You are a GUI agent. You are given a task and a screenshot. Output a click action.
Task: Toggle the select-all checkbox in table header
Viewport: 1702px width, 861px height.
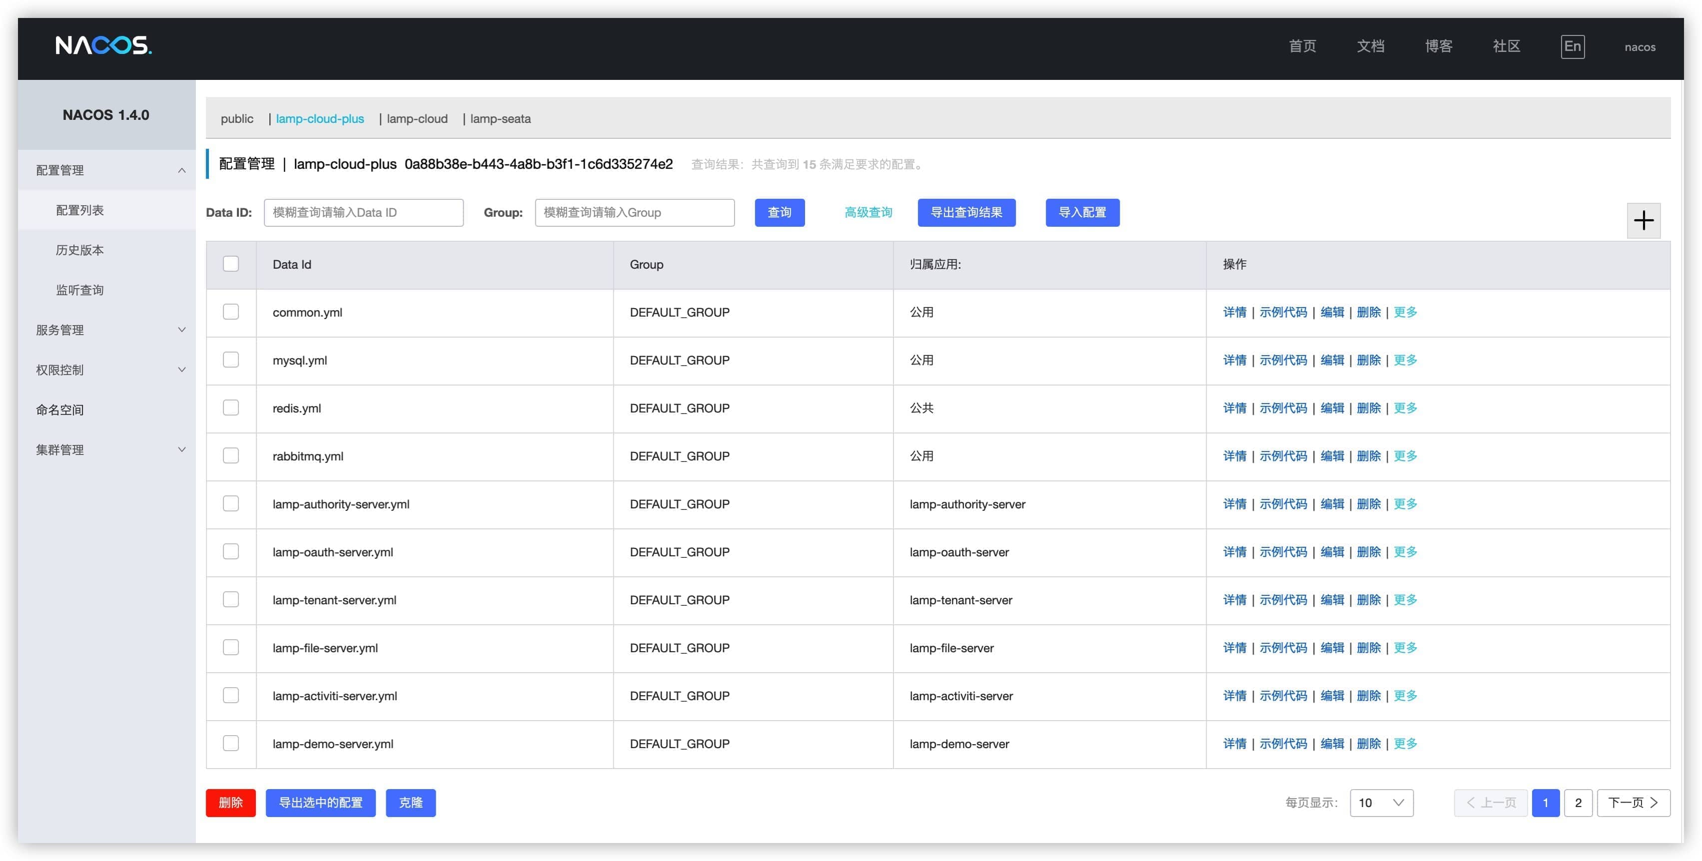pyautogui.click(x=230, y=264)
